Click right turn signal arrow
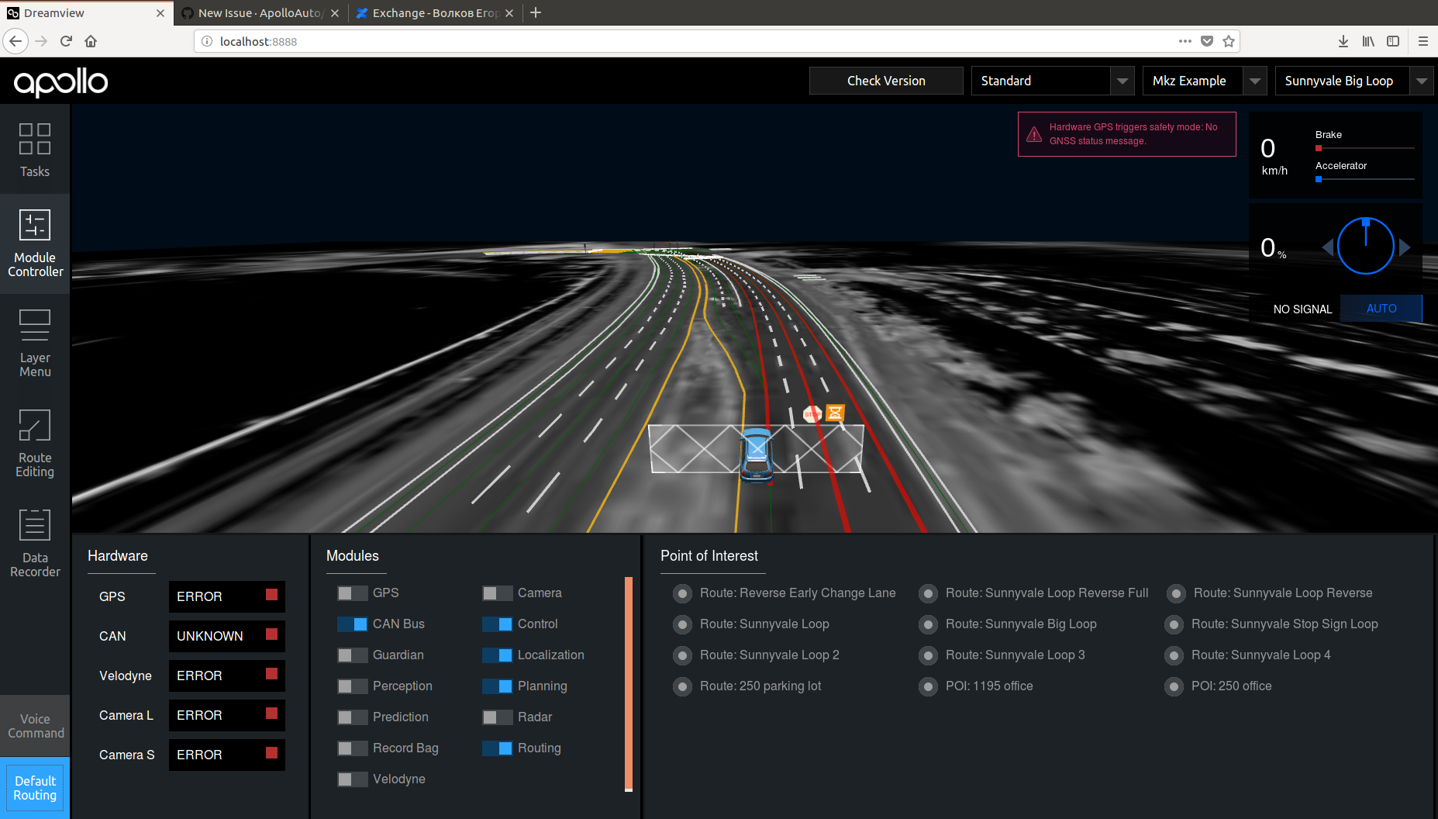1438x819 pixels. pos(1404,247)
